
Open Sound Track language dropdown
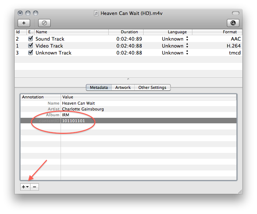click(187, 39)
